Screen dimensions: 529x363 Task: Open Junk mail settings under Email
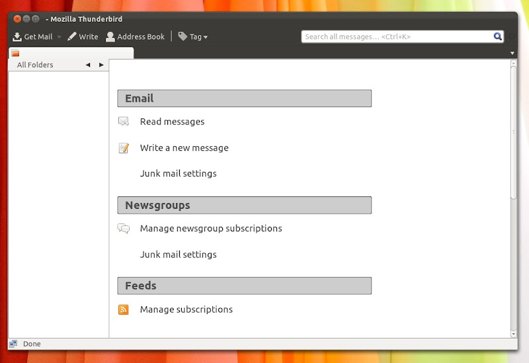pos(178,173)
